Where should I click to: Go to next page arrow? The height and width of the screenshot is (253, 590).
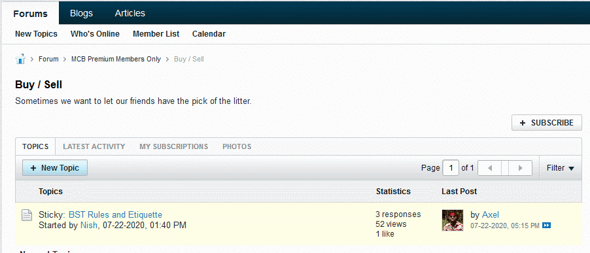(x=521, y=168)
